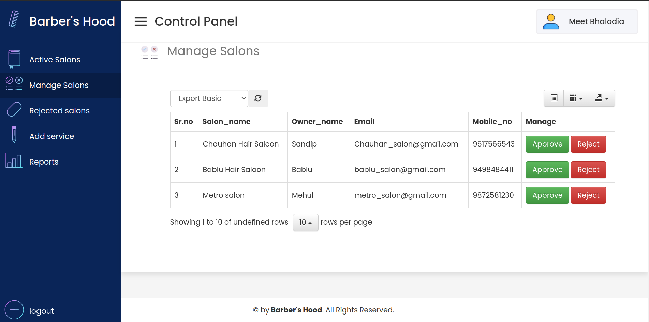
Task: Open Reports from the sidebar menu
Action: 44,162
